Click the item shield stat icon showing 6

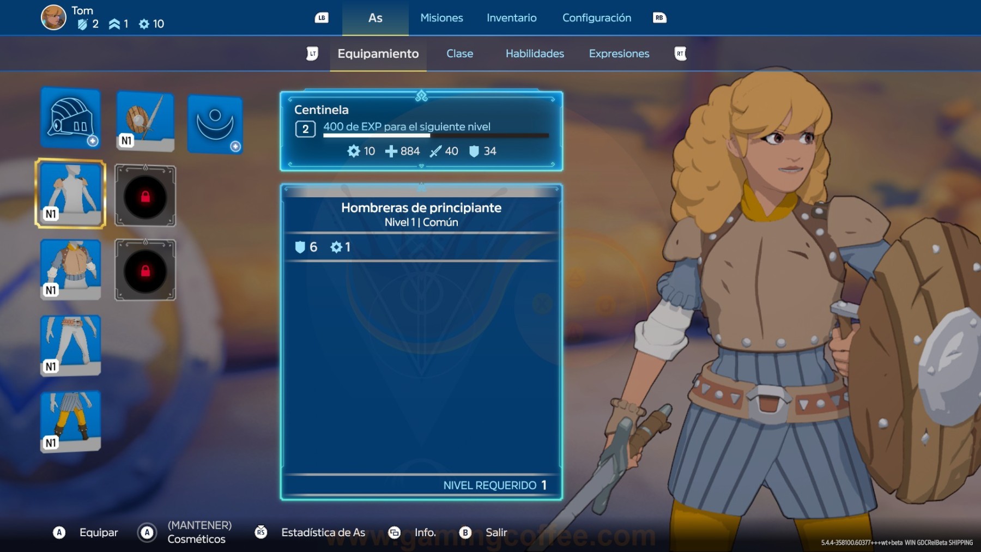300,247
